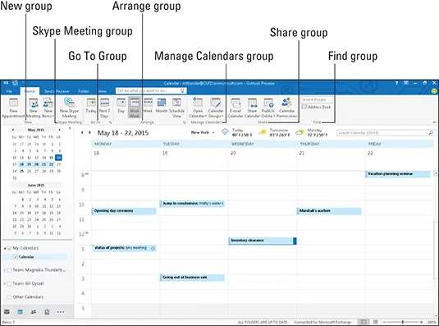Open the Jump to conclusions appointment

coord(192,204)
